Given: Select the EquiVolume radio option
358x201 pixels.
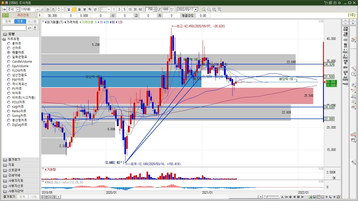Looking at the screenshot, I should coord(9,66).
